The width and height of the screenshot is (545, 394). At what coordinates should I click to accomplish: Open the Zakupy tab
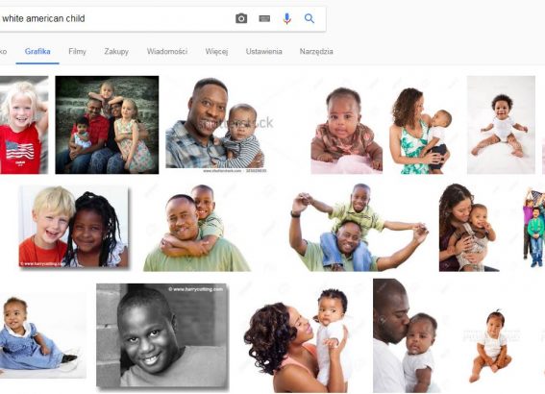click(x=116, y=52)
